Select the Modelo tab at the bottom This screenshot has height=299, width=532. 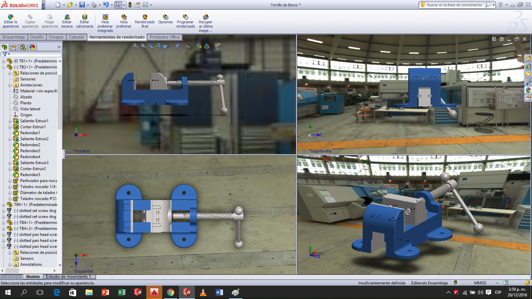(33, 277)
